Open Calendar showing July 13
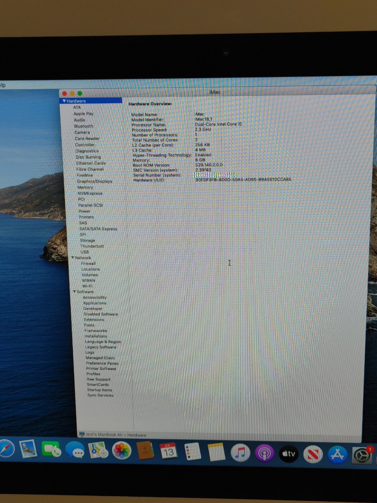 (x=168, y=451)
